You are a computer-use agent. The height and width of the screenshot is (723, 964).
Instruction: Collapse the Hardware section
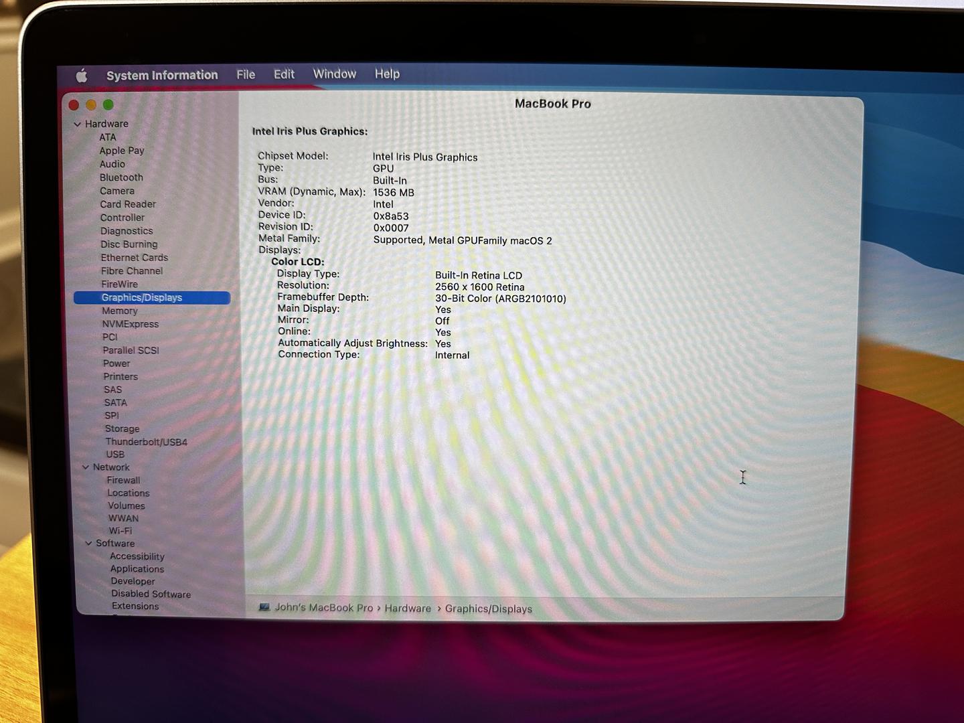(x=78, y=124)
